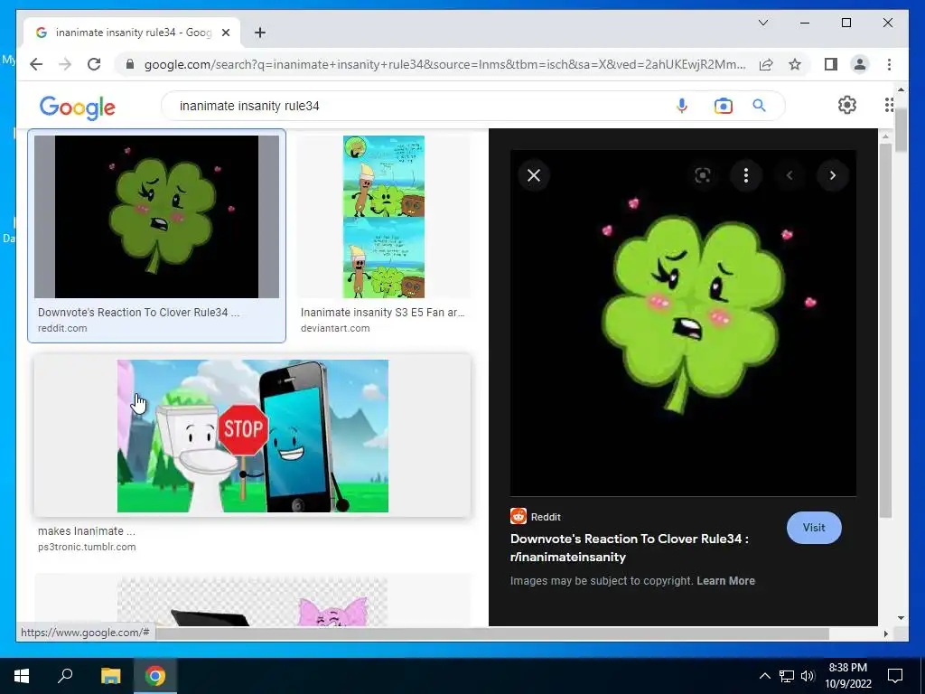Open the 'Inanimate insanity S3 E5 Fan ar...' caption
Image resolution: width=925 pixels, height=694 pixels.
[x=382, y=312]
